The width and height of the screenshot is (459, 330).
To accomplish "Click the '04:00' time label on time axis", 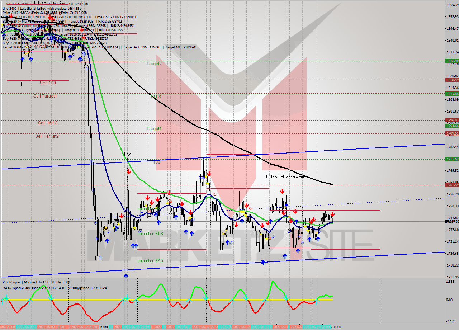I will tap(337, 327).
